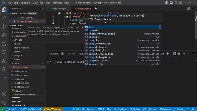Image resolution: width=197 pixels, height=111 pixels.
Task: Open notifications bell in status bar
Action: click(x=193, y=109)
